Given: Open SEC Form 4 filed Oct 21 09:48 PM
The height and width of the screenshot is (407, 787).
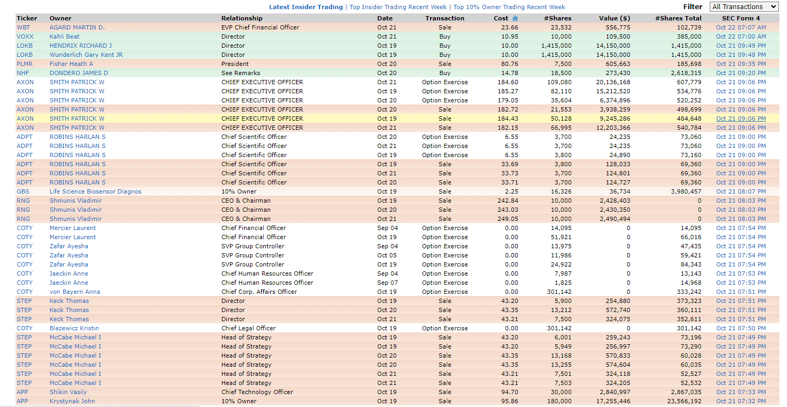Looking at the screenshot, I should 741,55.
